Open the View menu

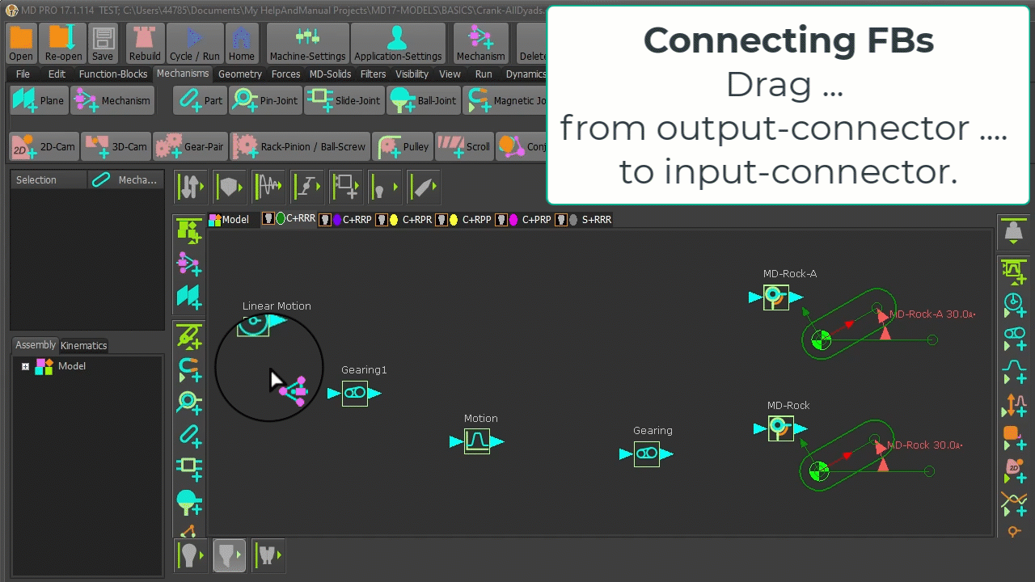pos(450,74)
